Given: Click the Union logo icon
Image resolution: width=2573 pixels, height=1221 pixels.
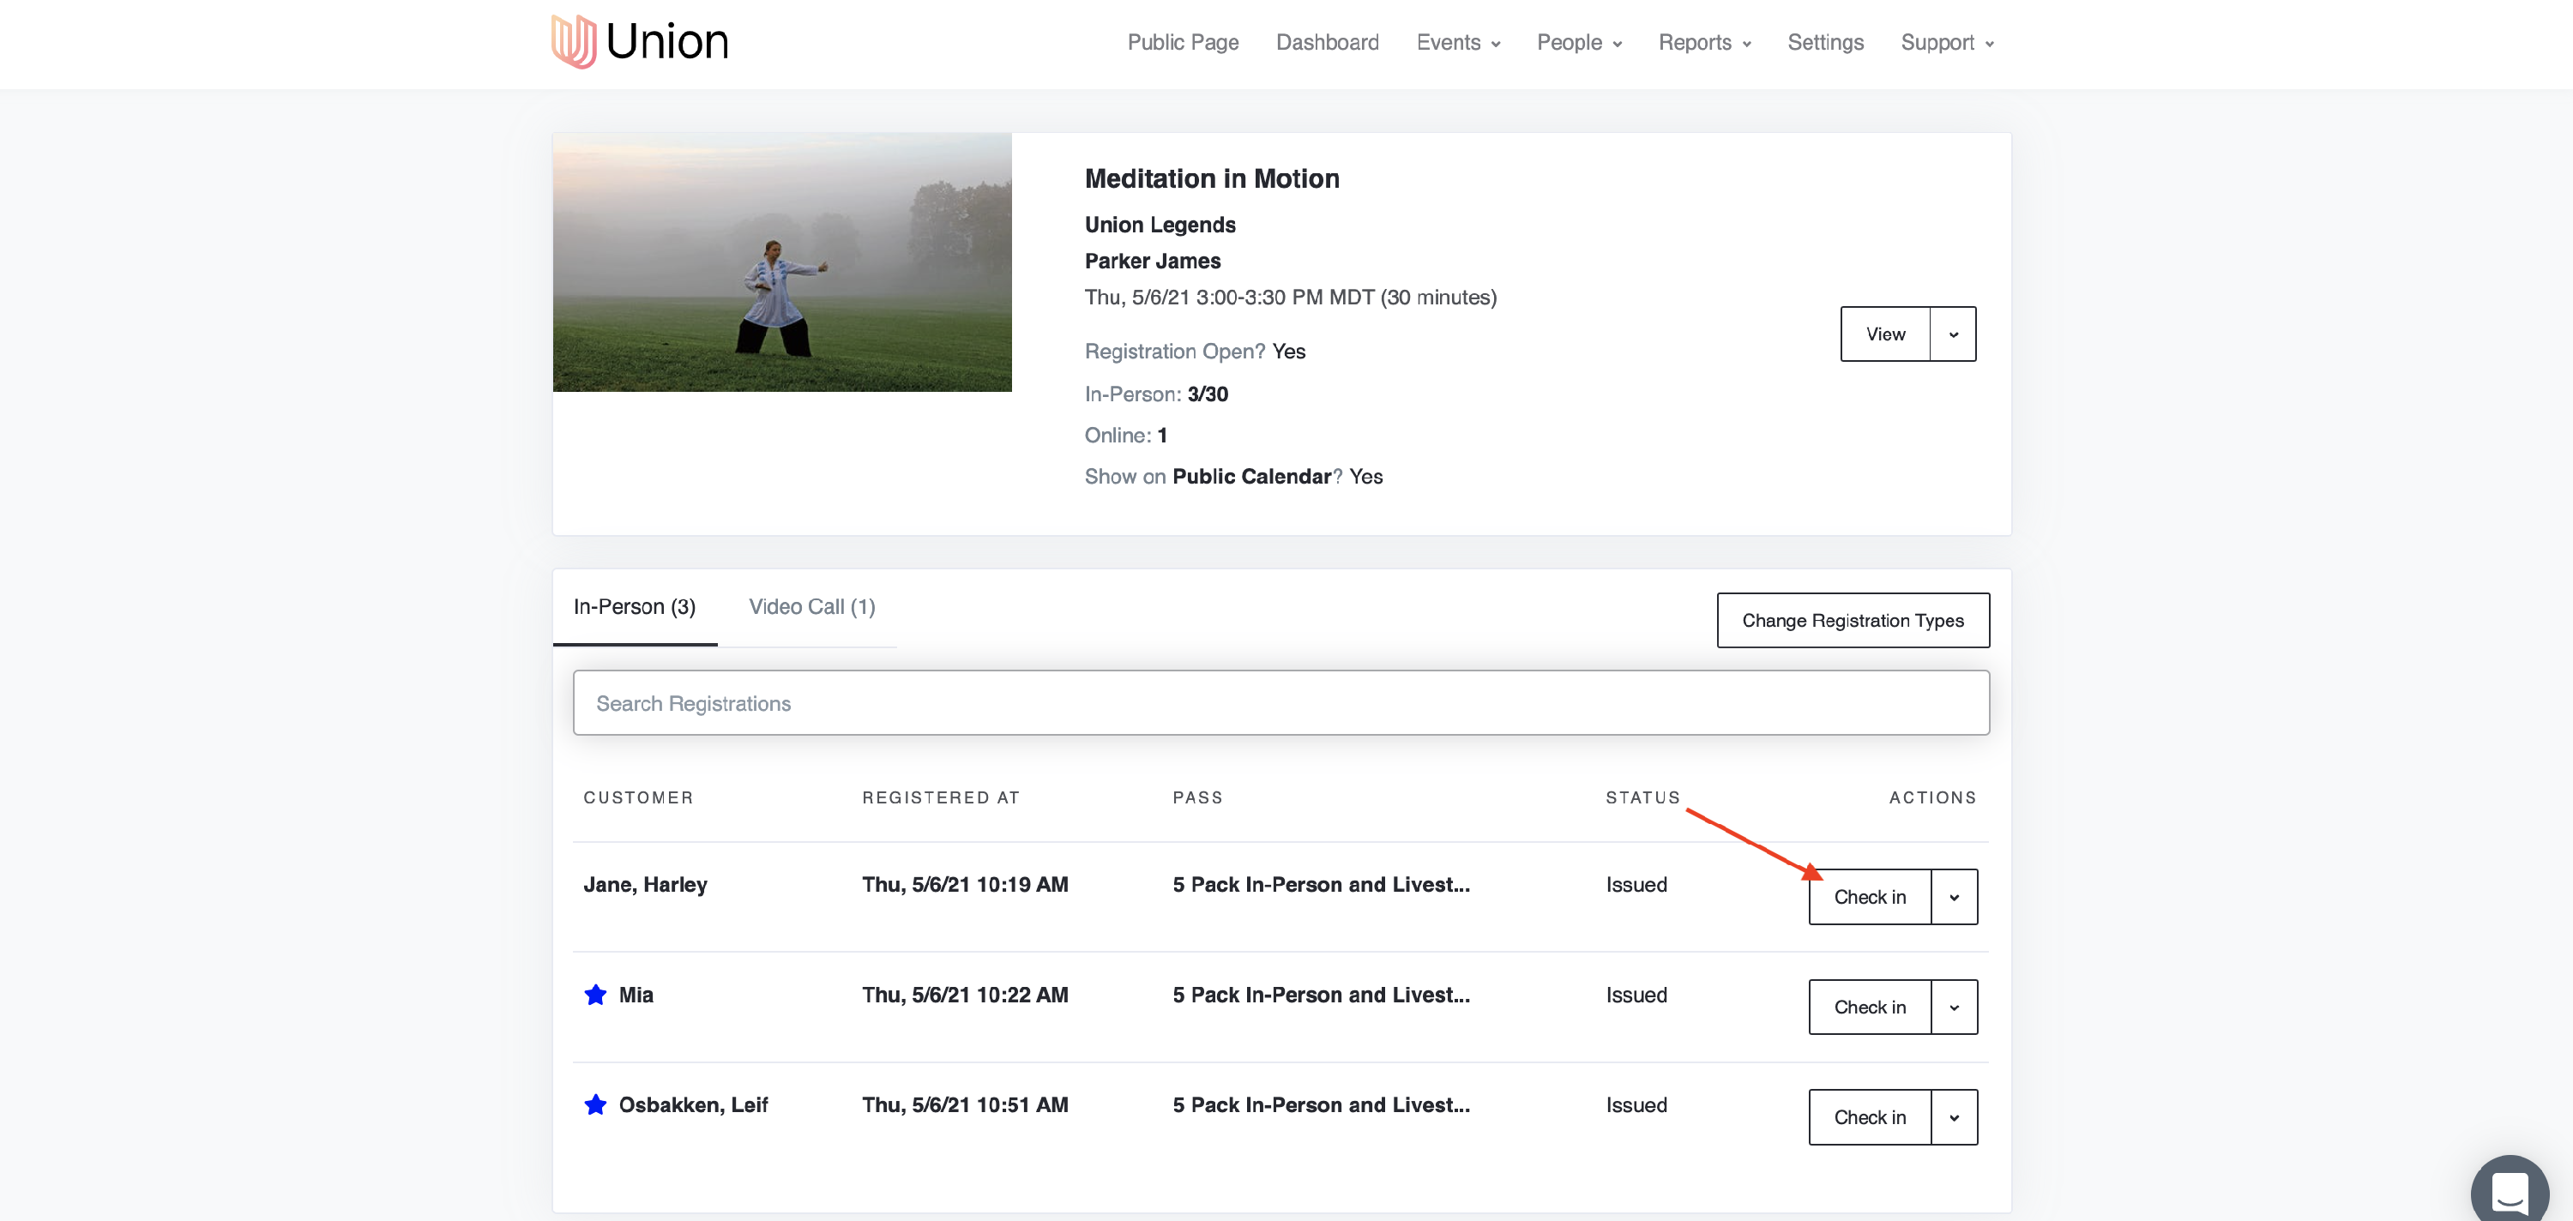Looking at the screenshot, I should pos(575,42).
